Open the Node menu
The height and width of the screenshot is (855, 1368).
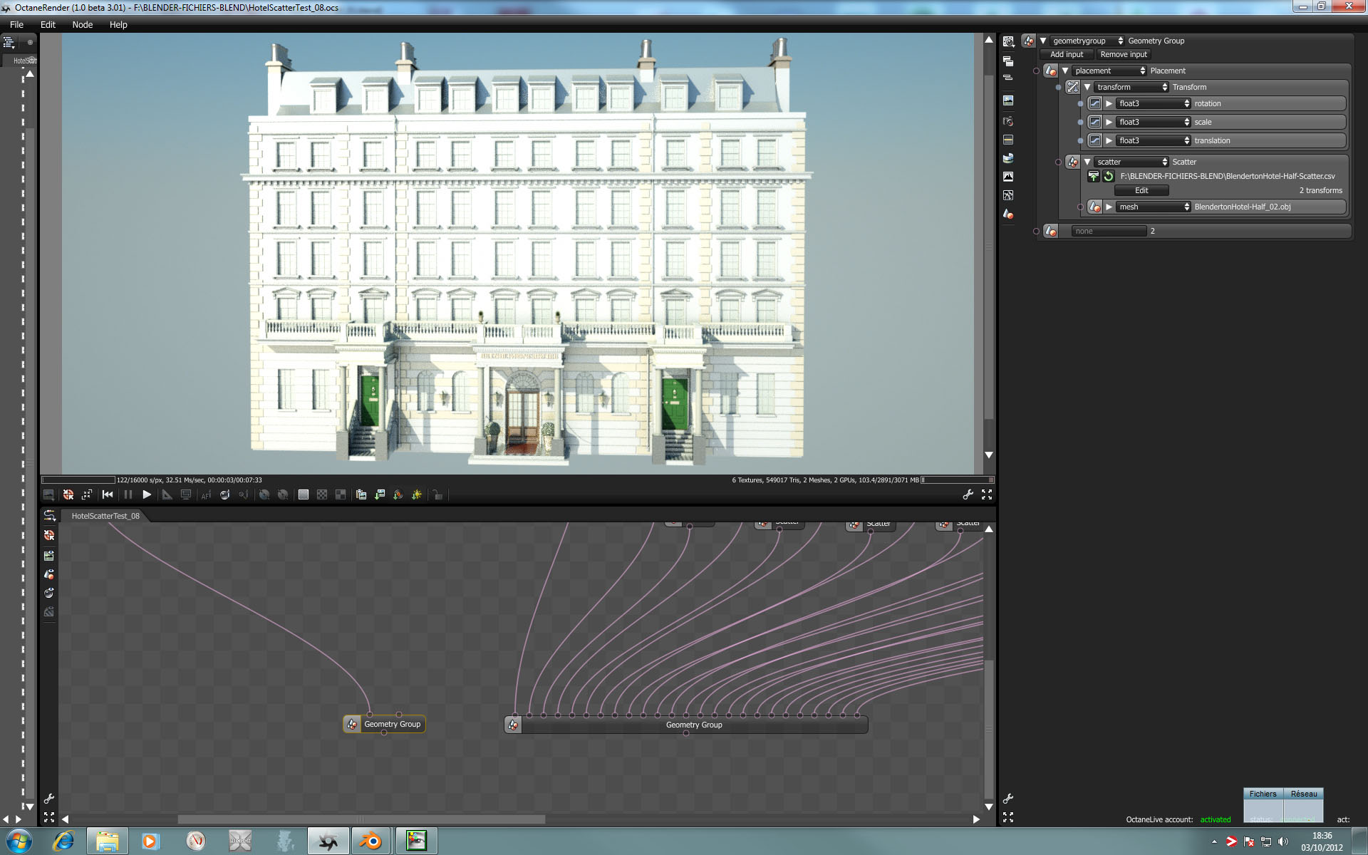pos(83,24)
